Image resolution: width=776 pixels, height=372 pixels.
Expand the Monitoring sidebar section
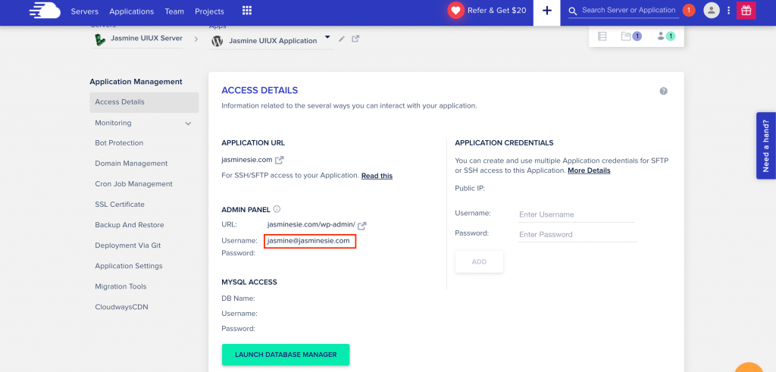click(x=188, y=123)
